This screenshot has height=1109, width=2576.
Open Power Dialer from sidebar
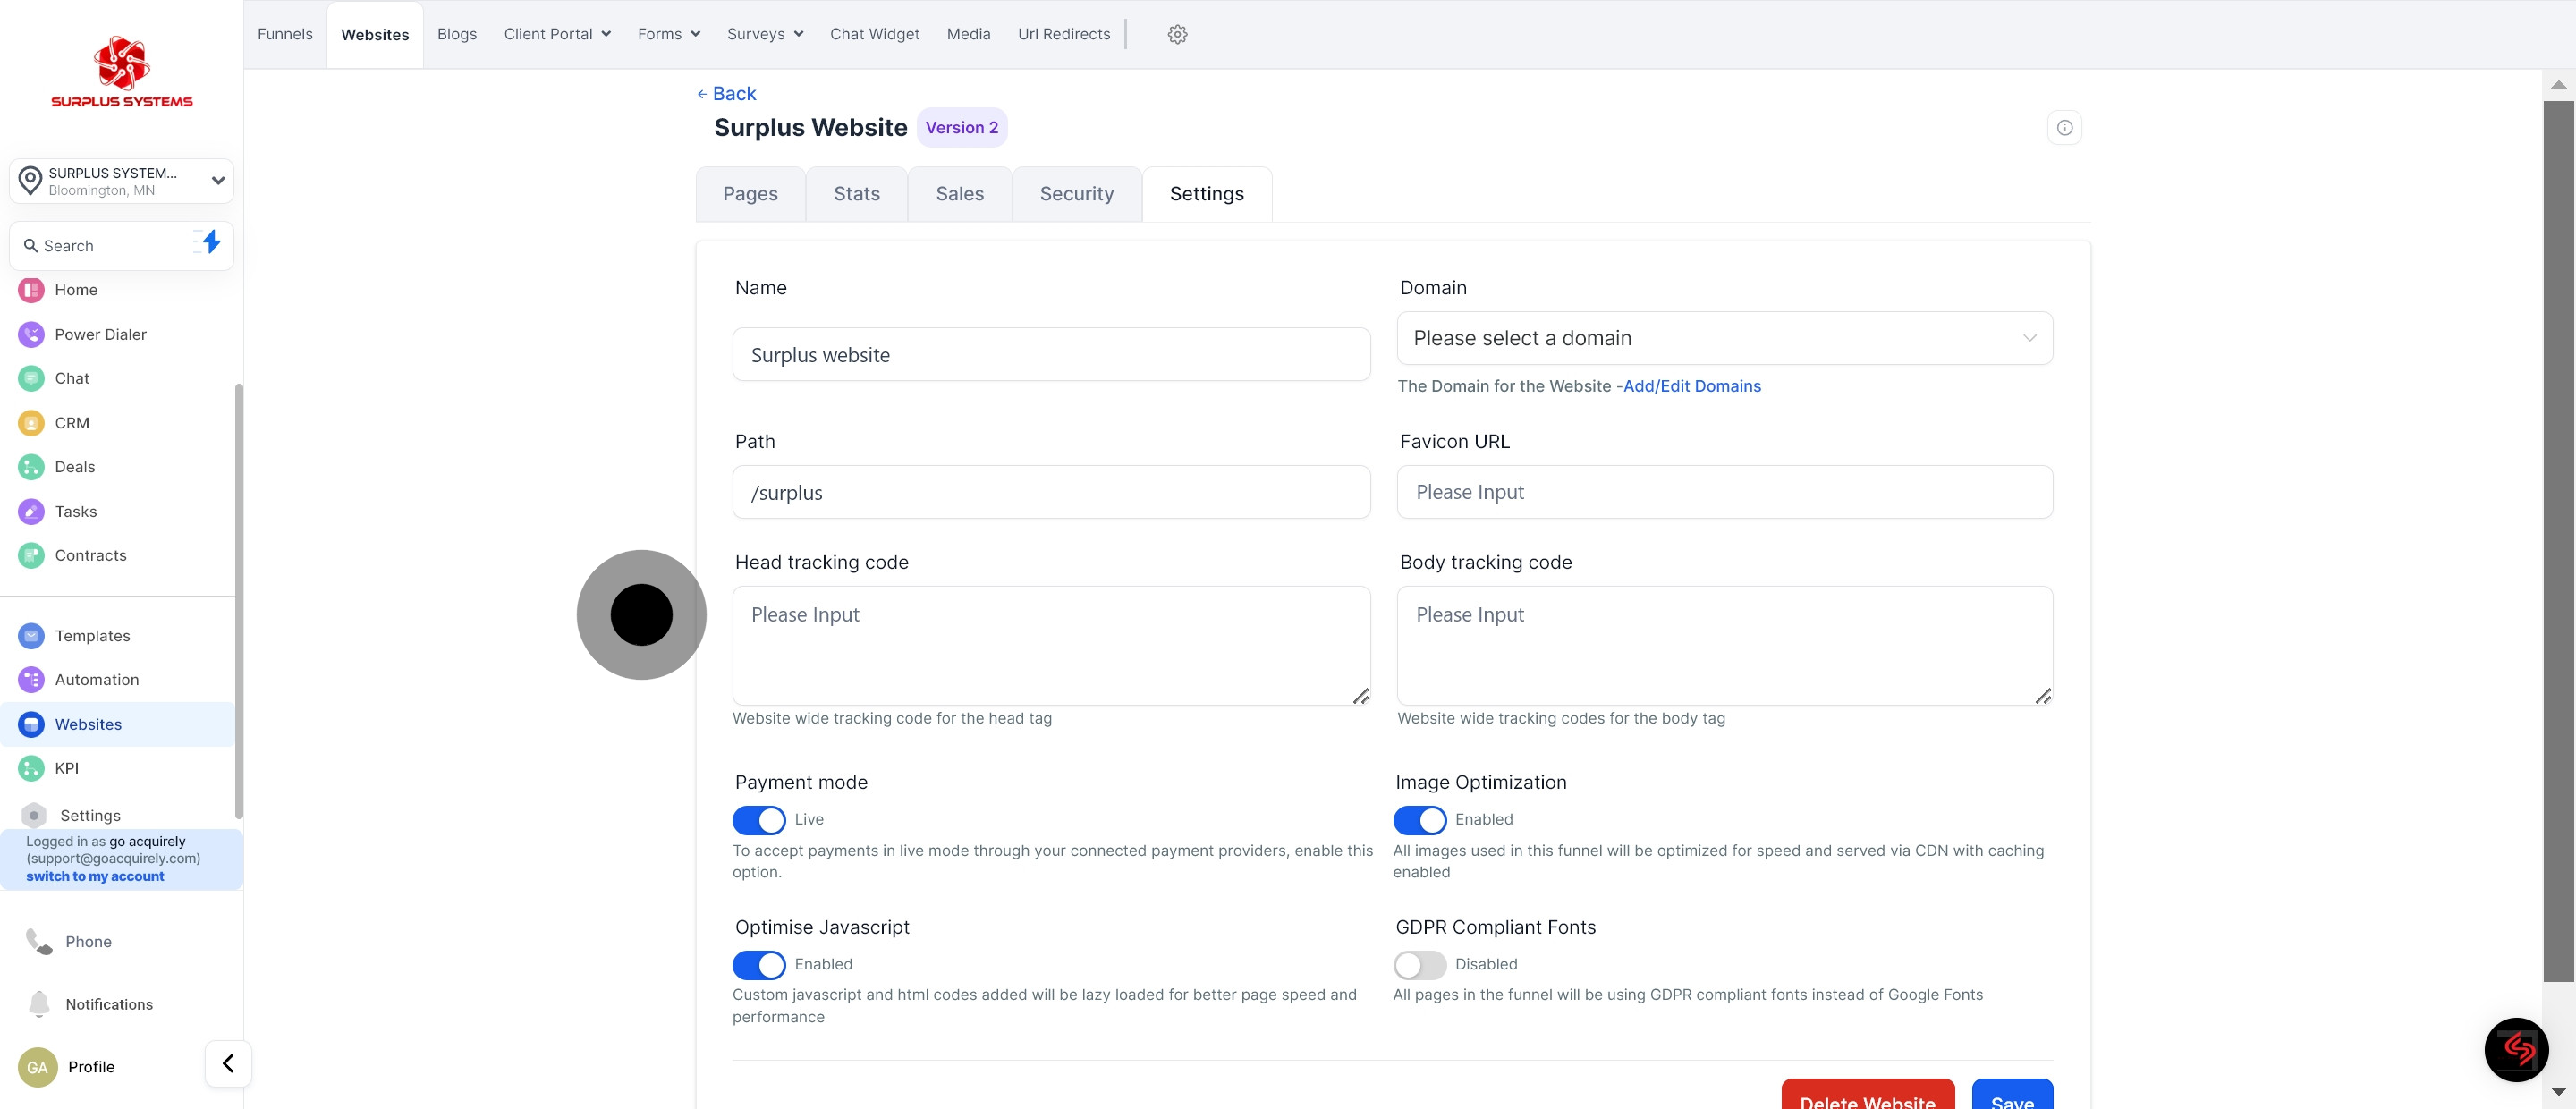click(100, 334)
